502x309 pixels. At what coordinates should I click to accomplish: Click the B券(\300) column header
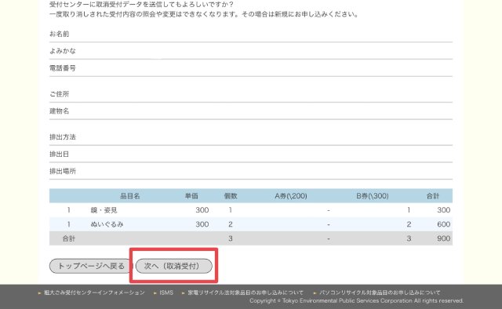(373, 196)
